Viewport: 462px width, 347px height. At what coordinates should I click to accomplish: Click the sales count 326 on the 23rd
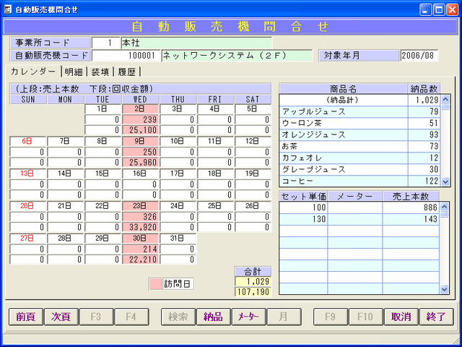click(x=141, y=217)
